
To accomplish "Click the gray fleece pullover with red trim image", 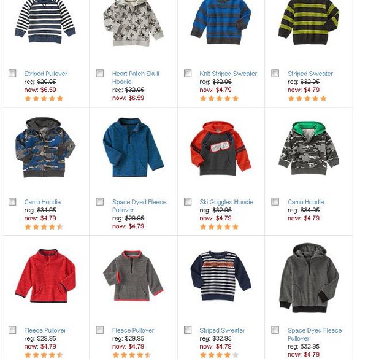I will point(133,276).
